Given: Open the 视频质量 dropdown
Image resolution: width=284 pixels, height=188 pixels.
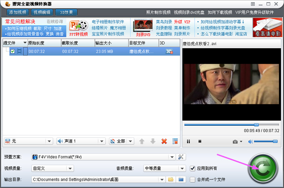Looking at the screenshot, I should (x=70, y=168).
